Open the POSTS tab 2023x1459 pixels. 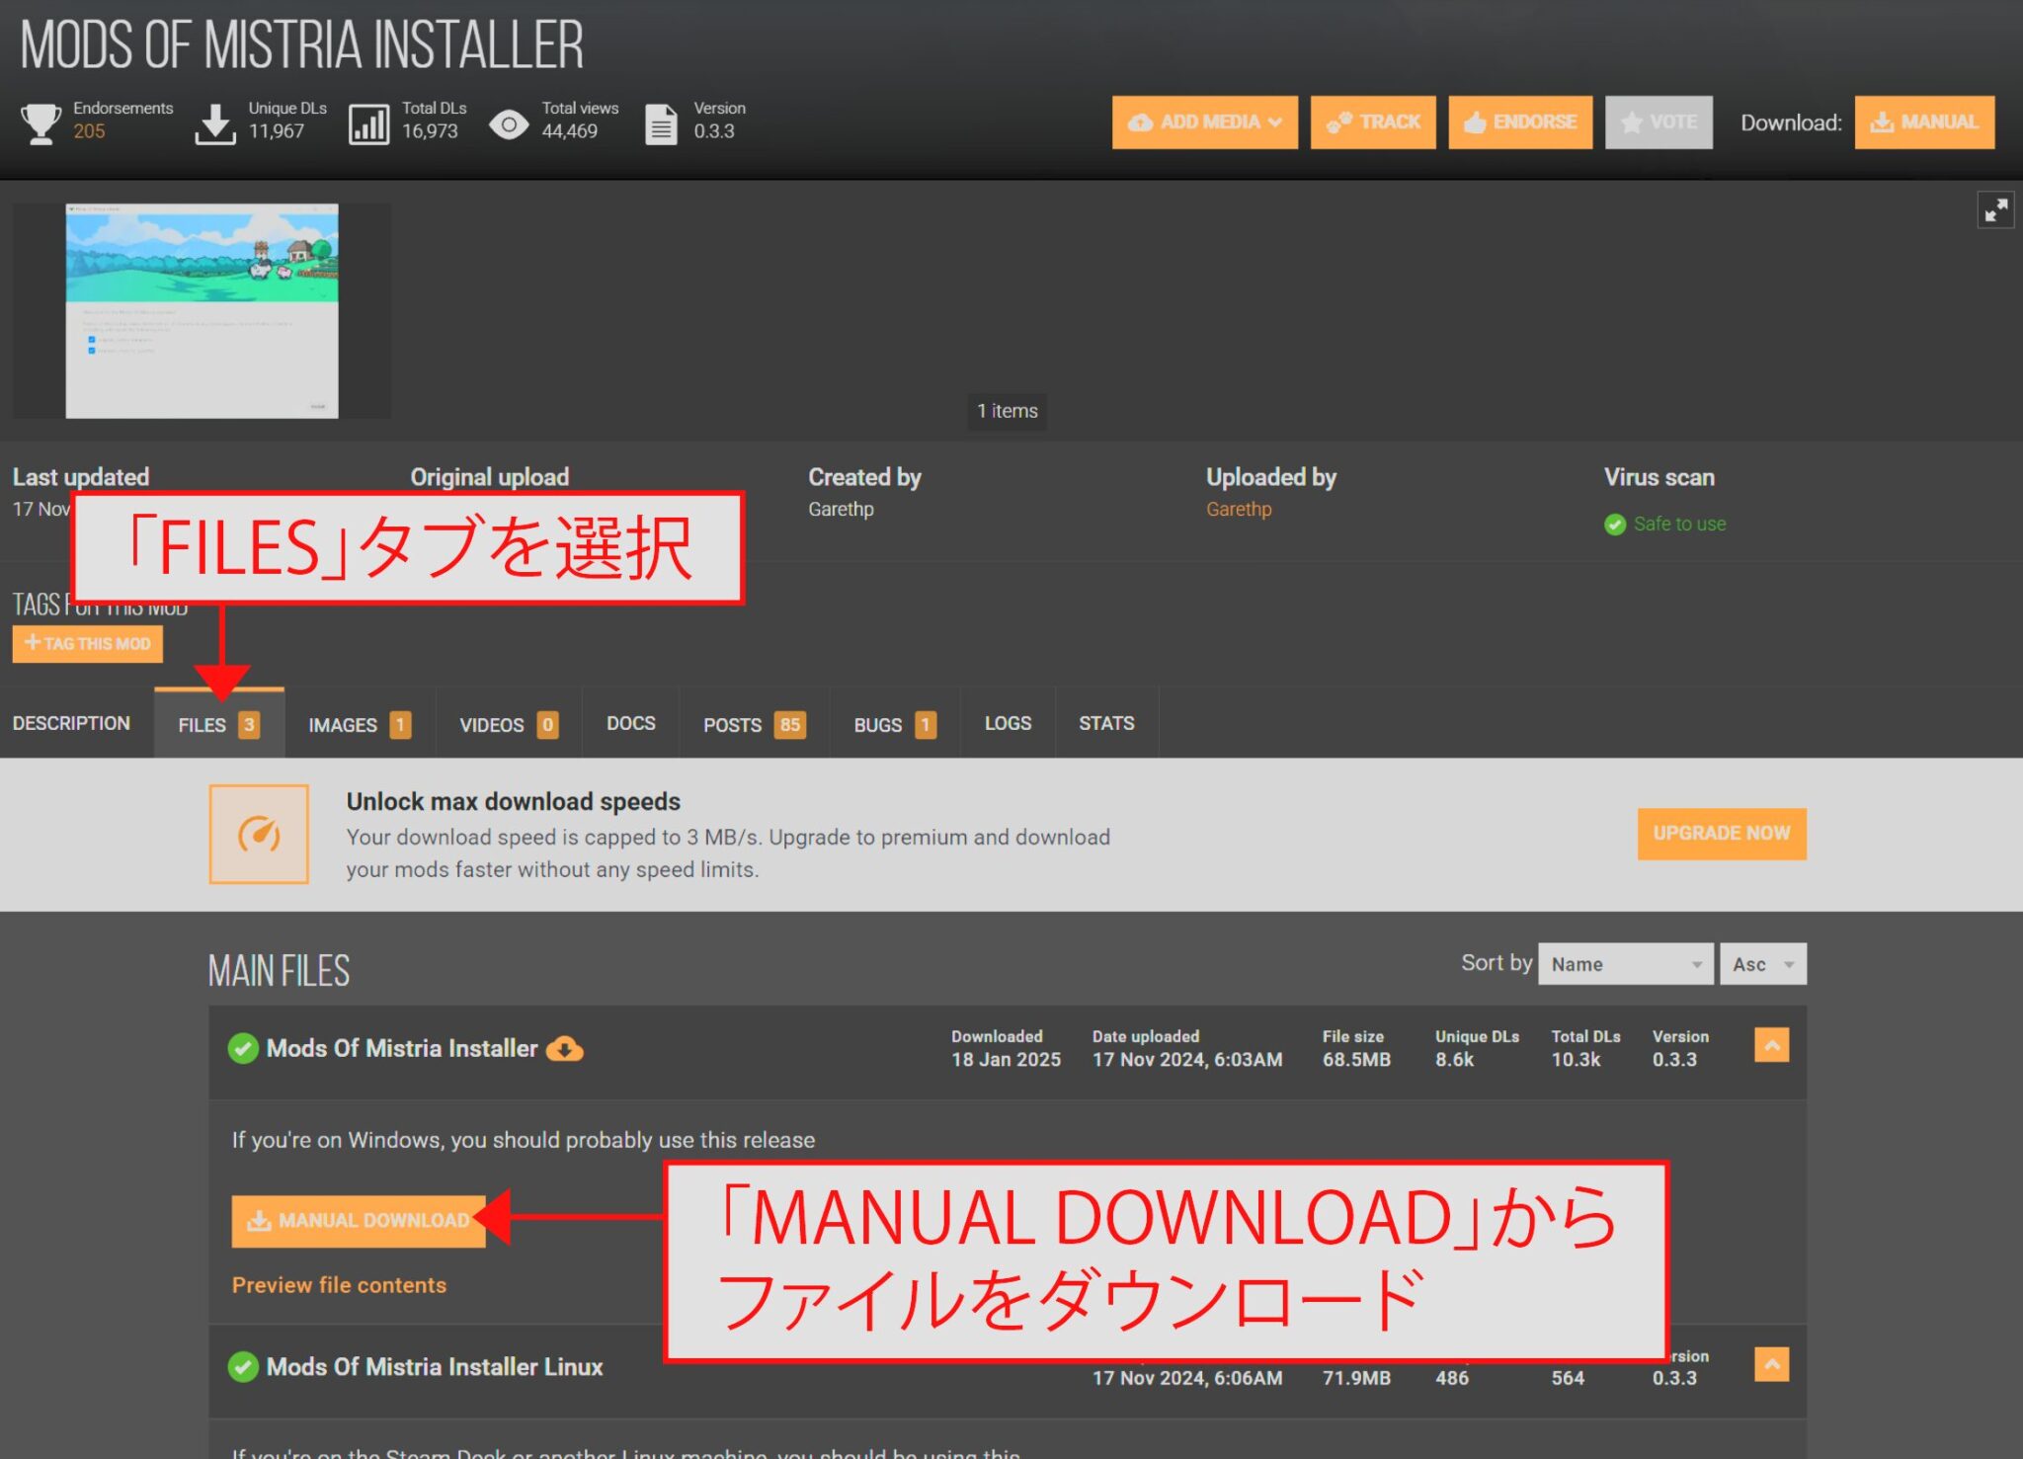753,723
